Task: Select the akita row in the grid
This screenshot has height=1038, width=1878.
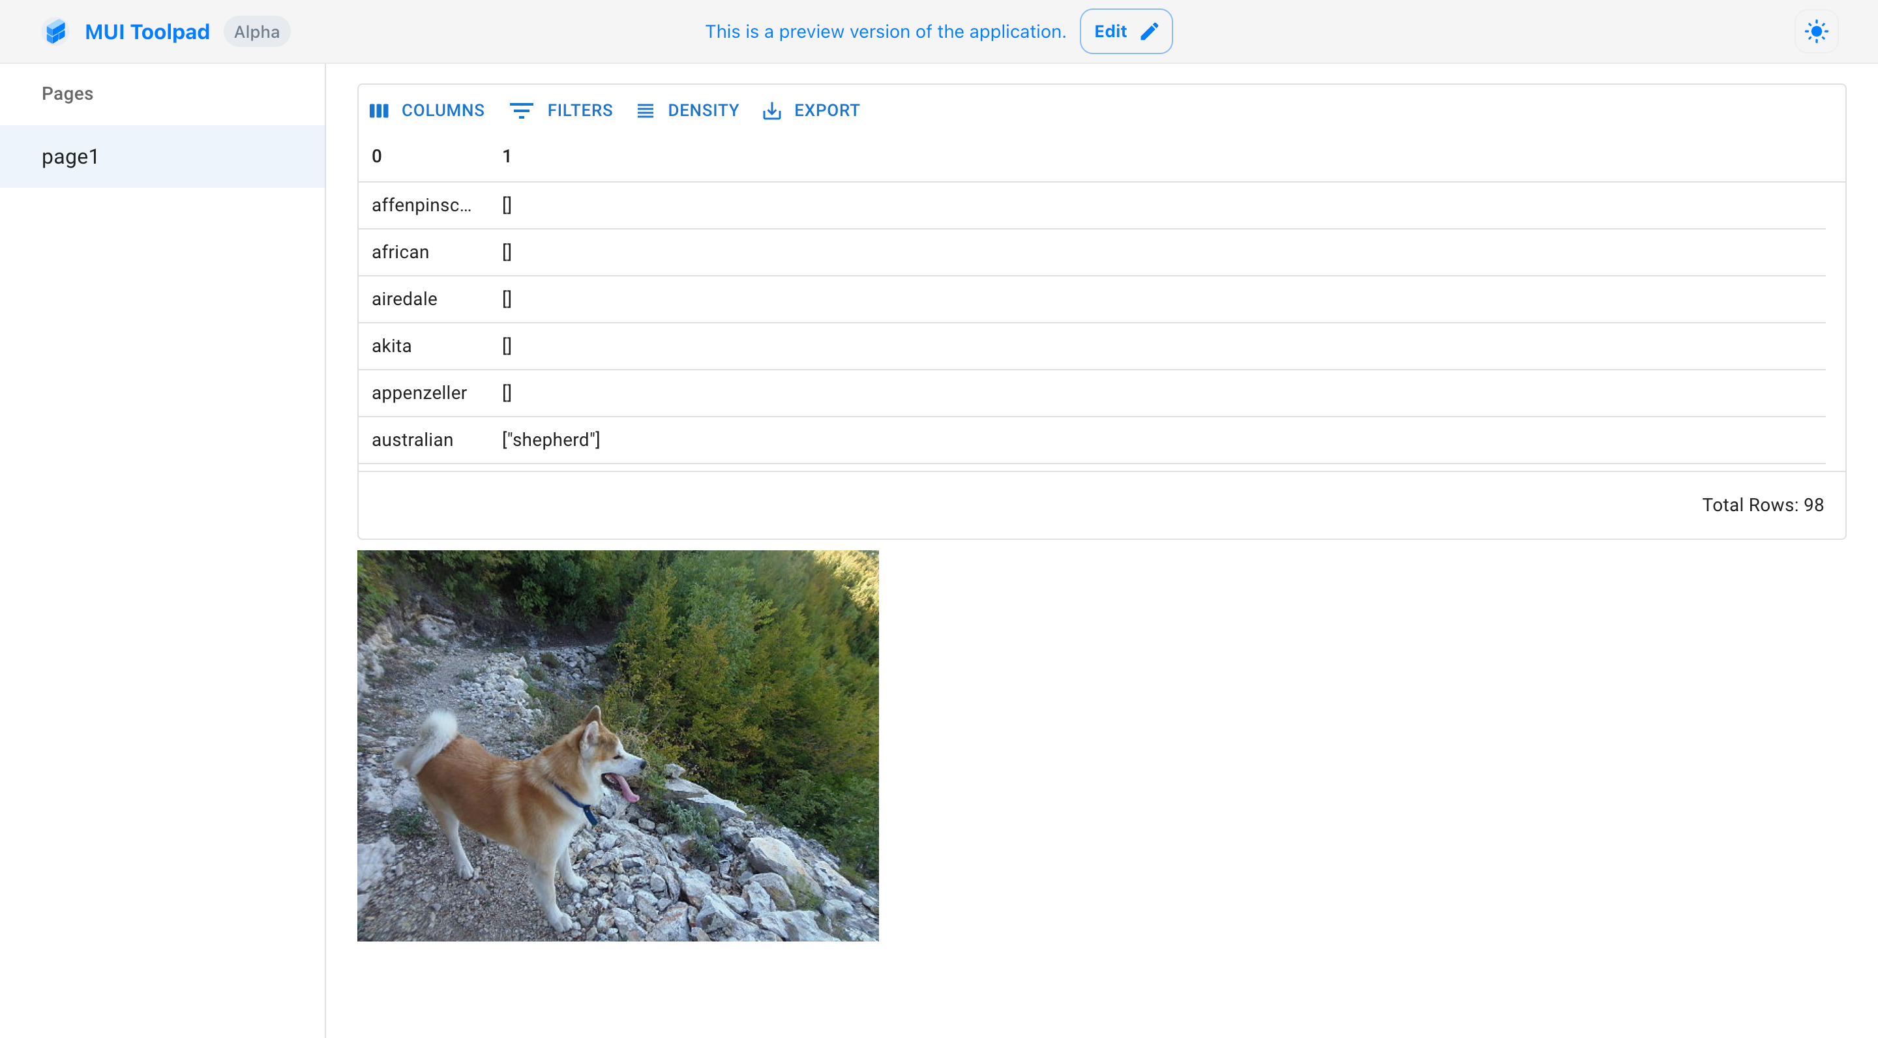Action: (x=391, y=346)
